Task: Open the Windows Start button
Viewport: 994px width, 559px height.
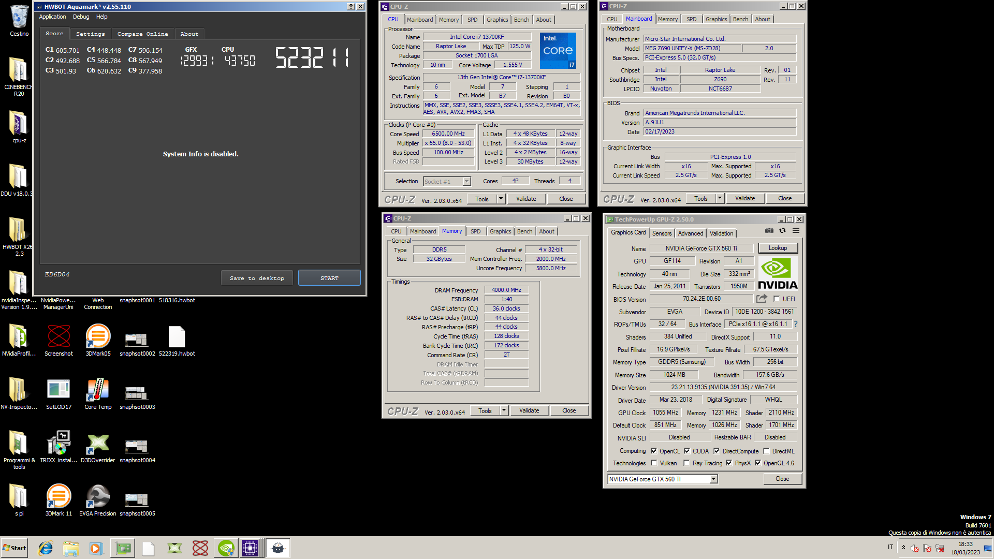Action: click(14, 548)
